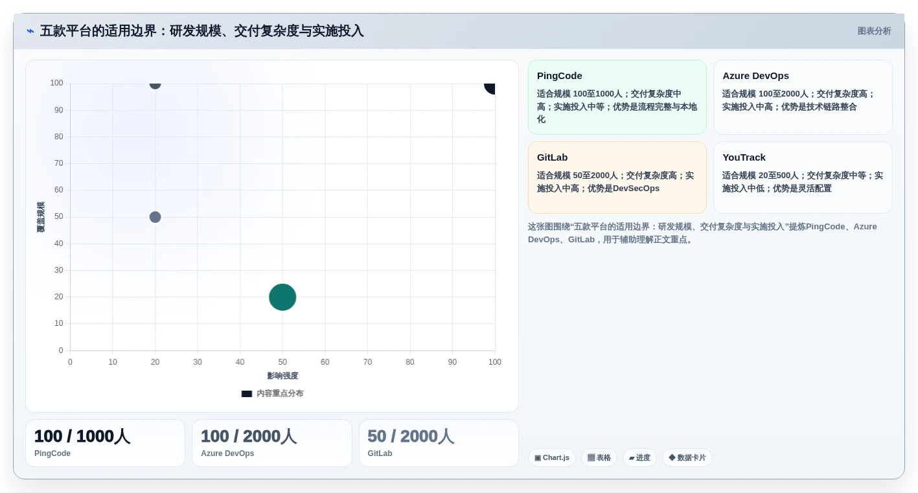Image resolution: width=918 pixels, height=493 pixels.
Task: Click the 覆盖规模 y-axis title
Action: pos(41,217)
